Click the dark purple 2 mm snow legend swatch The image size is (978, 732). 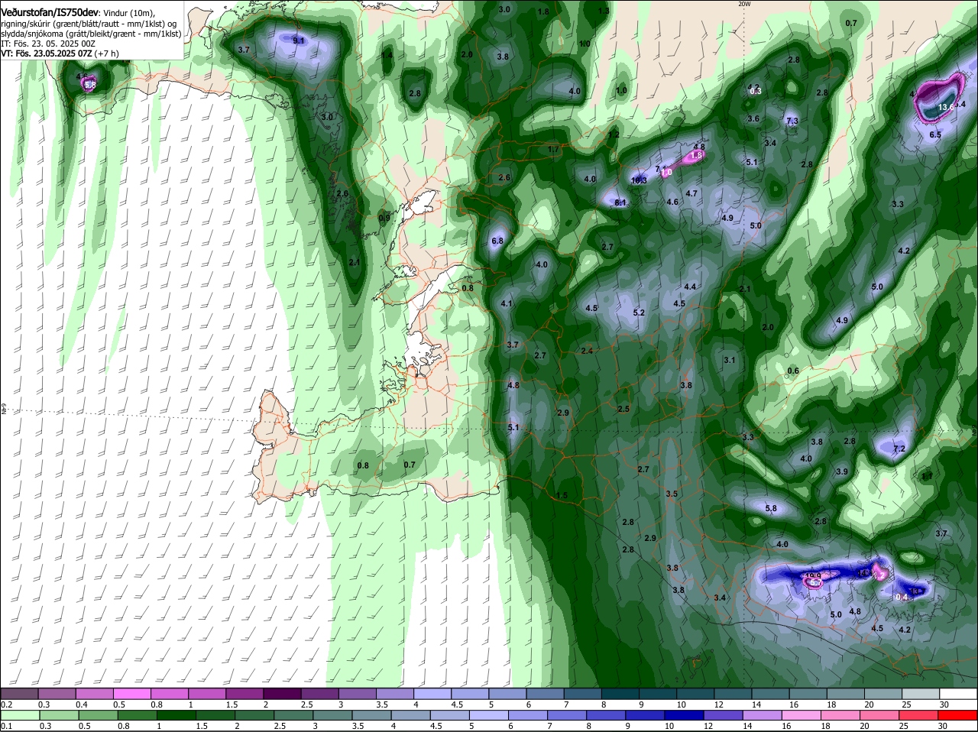tap(283, 693)
